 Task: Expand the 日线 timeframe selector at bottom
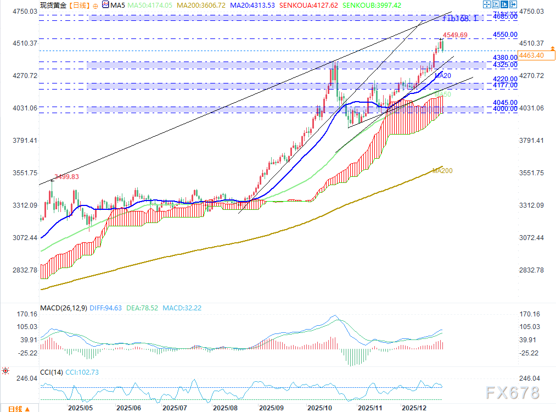click(x=19, y=409)
